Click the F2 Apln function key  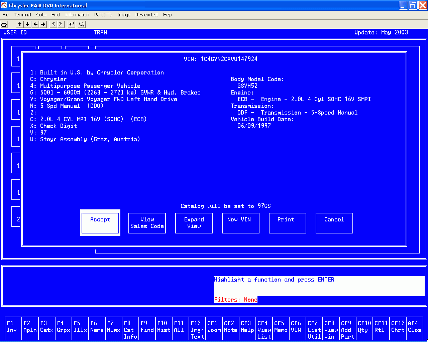30,329
